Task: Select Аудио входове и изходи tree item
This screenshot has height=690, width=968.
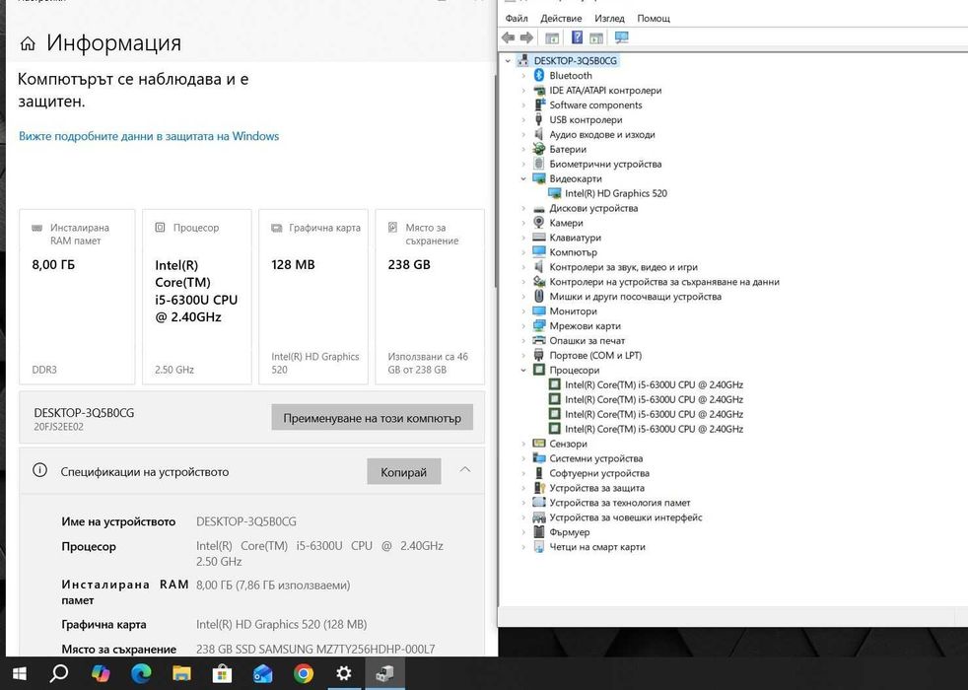Action: (x=602, y=134)
